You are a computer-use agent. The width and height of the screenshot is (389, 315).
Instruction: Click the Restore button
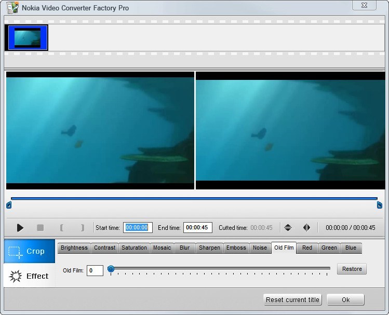pos(352,269)
